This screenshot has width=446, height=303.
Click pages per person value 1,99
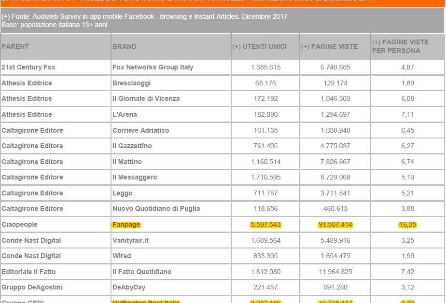[407, 256]
